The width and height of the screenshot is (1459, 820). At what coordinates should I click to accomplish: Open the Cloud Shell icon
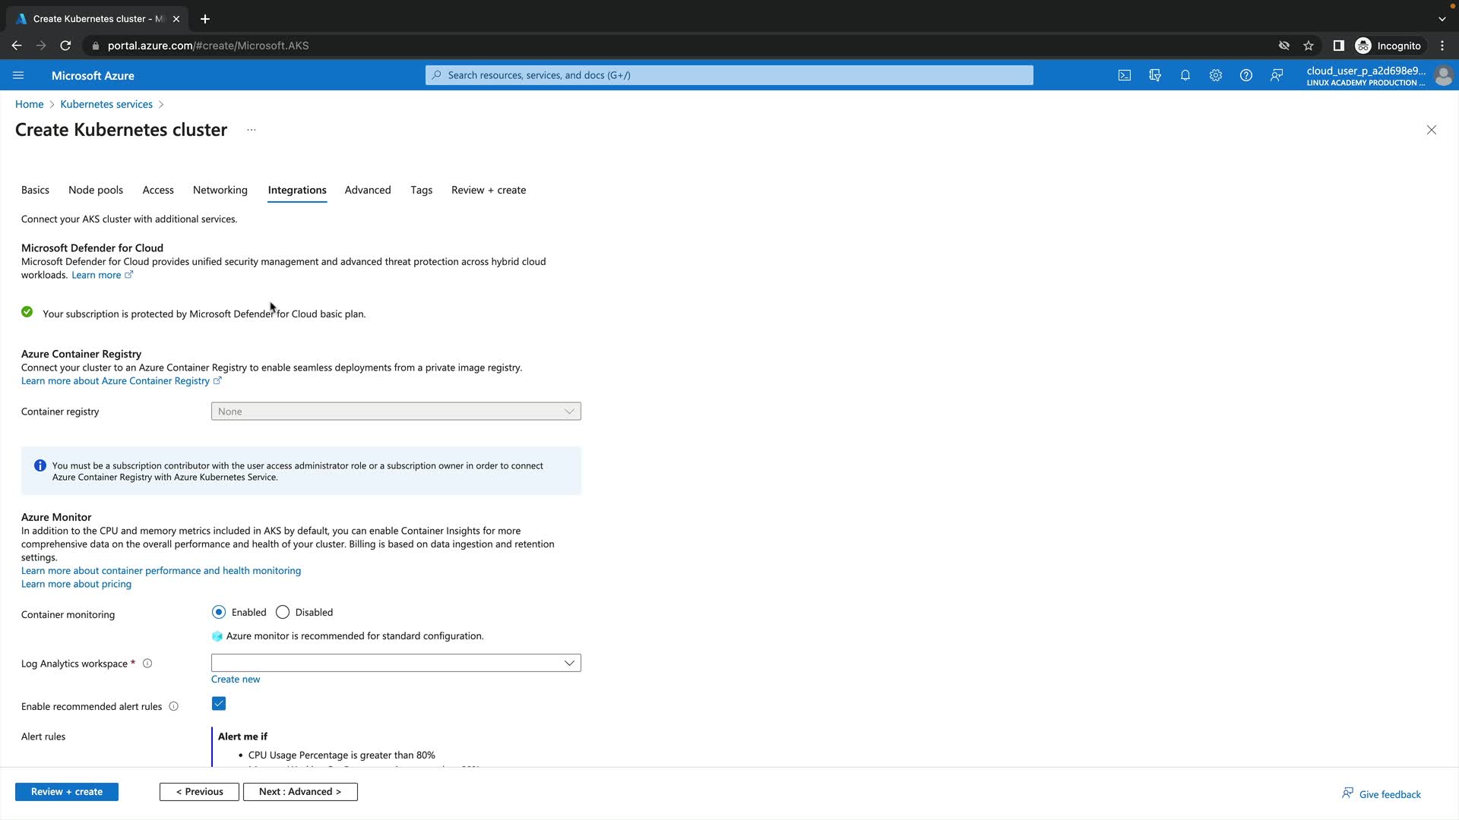(x=1124, y=75)
